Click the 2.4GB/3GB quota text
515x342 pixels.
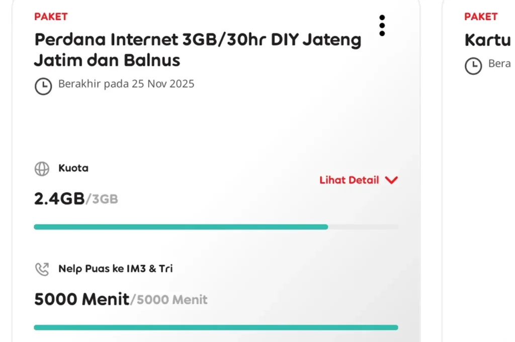click(x=75, y=198)
